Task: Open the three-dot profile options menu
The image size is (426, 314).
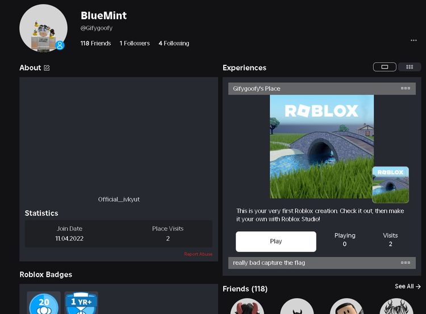Action: point(414,40)
